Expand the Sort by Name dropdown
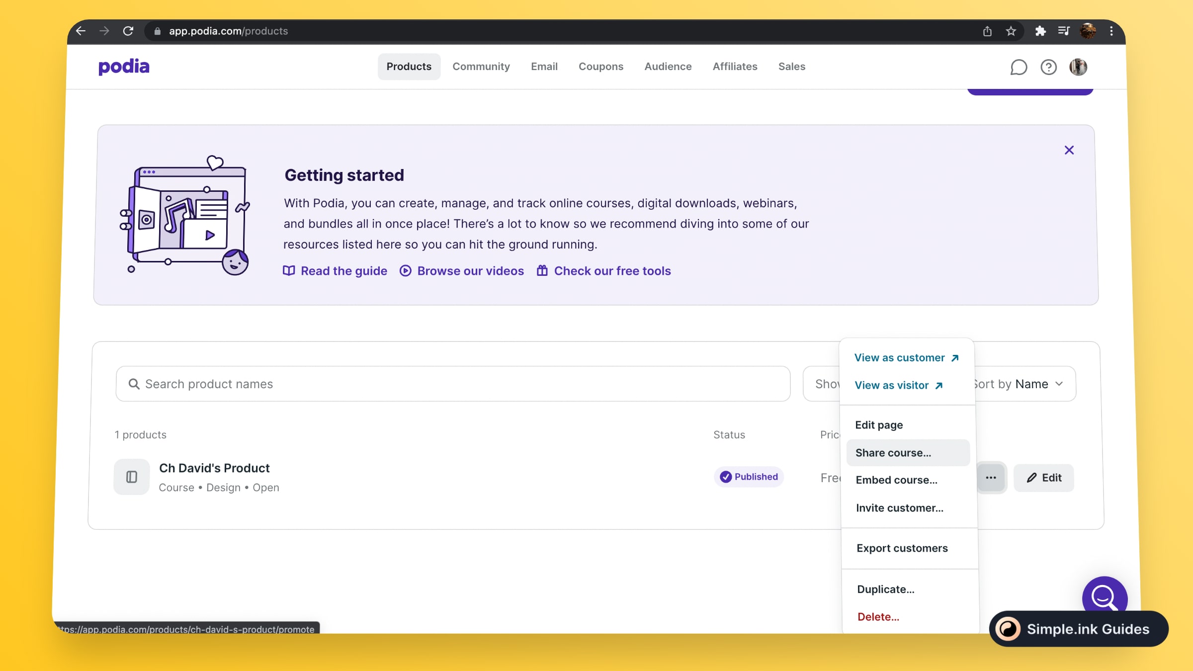This screenshot has width=1193, height=671. tap(1024, 384)
